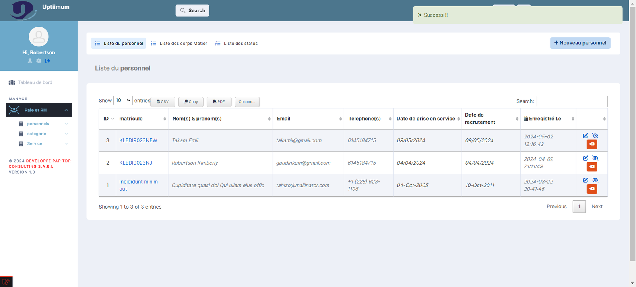The image size is (636, 287).
Task: Click the edit icon for row ID 1
Action: 585,180
